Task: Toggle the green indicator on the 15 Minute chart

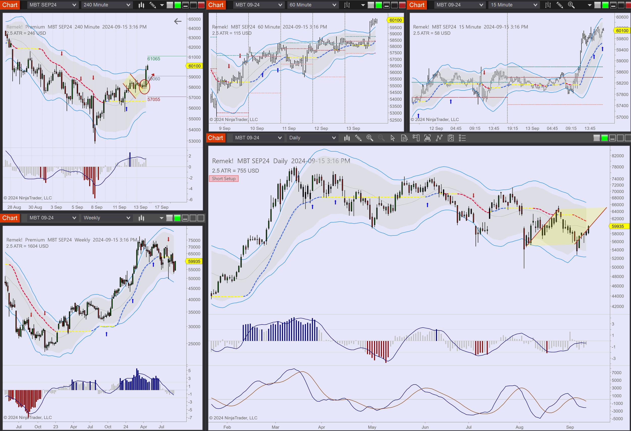Action: click(x=605, y=5)
